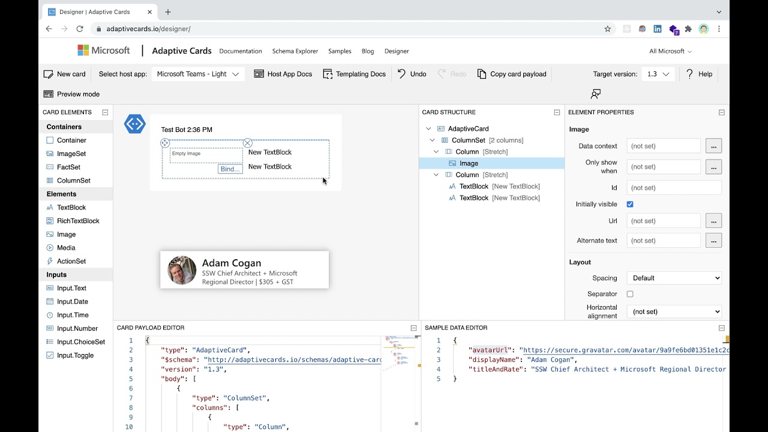This screenshot has height=432, width=768.
Task: Open the Url field ellipsis button
Action: pyautogui.click(x=713, y=221)
